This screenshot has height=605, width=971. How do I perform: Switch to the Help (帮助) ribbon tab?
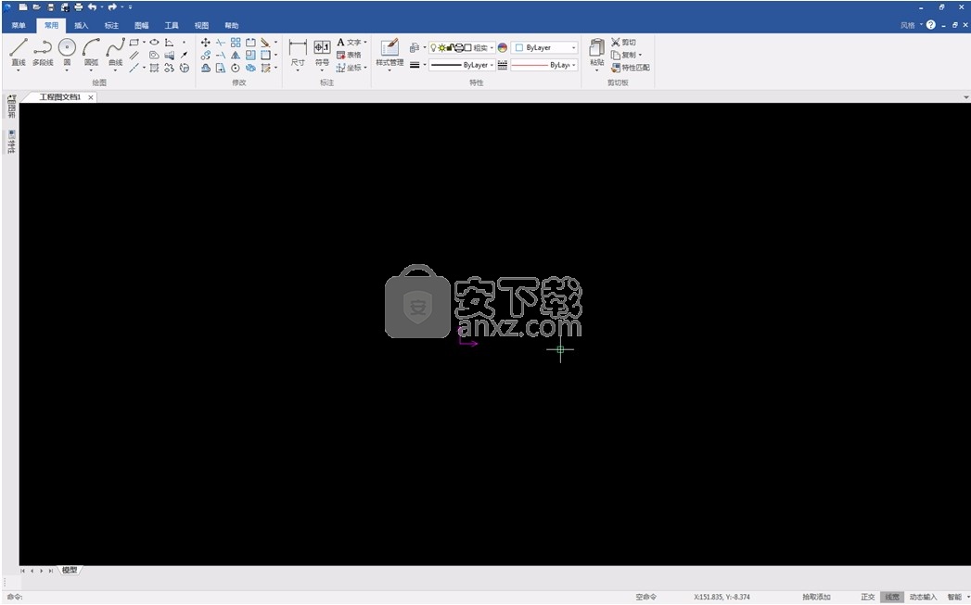232,25
